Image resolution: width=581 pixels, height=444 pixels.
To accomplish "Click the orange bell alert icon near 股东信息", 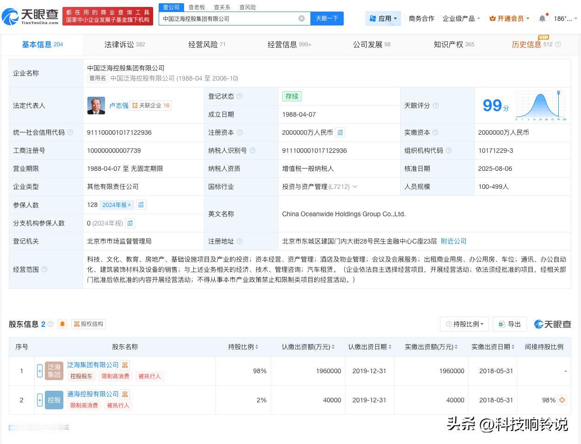I will pos(62,324).
